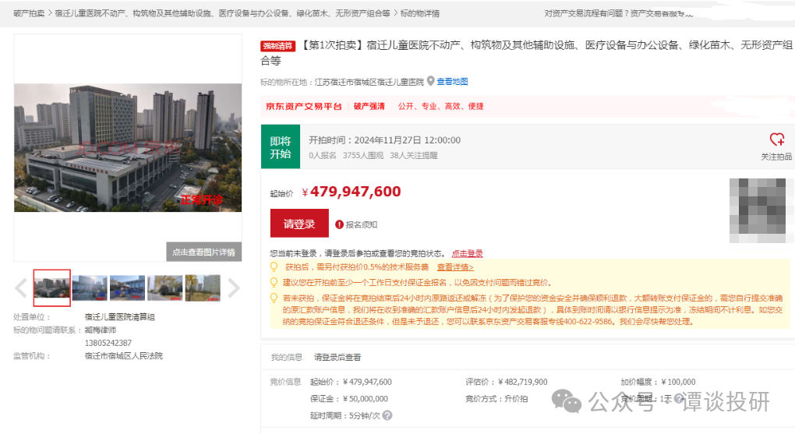Click the exclamation icon beside 报名须知
The width and height of the screenshot is (795, 434).
pyautogui.click(x=339, y=224)
